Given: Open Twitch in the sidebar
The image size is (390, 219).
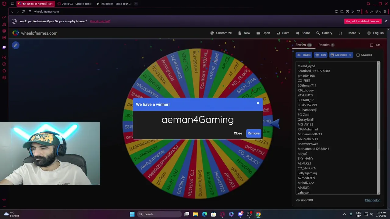Looking at the screenshot, I should coord(4,47).
